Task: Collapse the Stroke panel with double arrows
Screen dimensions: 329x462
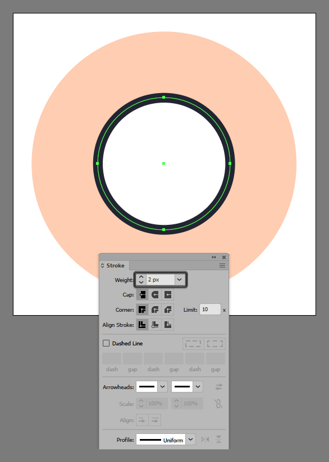Action: [214, 257]
